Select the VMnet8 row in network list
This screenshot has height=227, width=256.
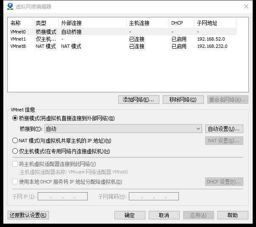[x=123, y=46]
